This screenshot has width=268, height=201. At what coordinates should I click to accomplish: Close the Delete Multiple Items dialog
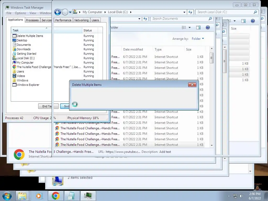[x=192, y=85]
